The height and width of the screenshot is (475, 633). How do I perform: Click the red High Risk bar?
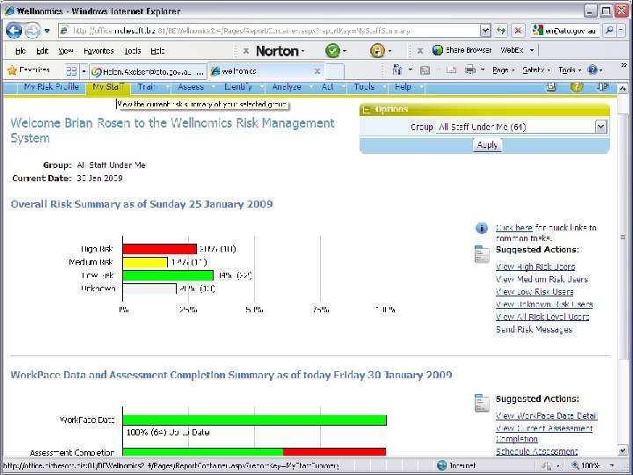pos(160,249)
